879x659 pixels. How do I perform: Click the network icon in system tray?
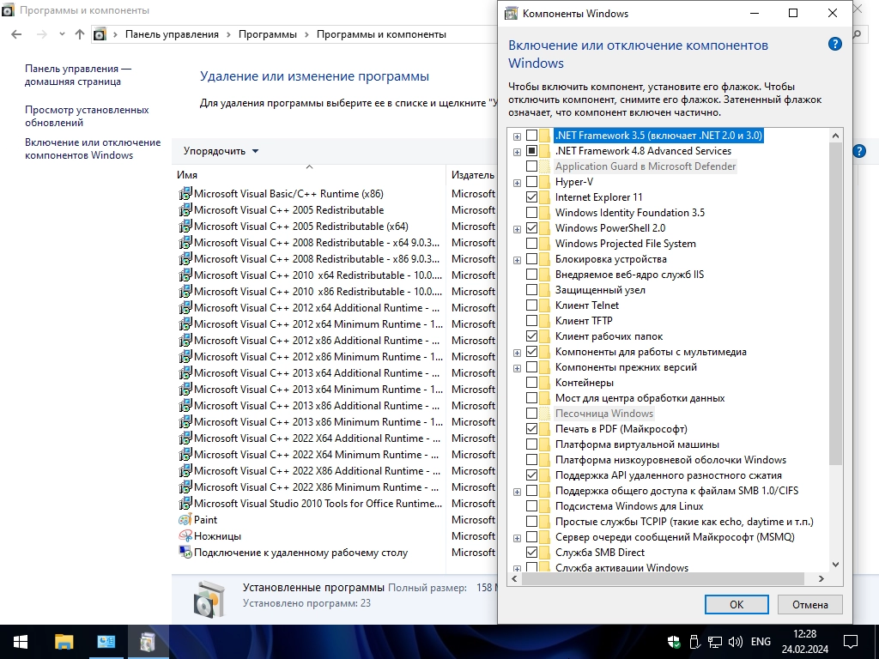click(x=715, y=642)
